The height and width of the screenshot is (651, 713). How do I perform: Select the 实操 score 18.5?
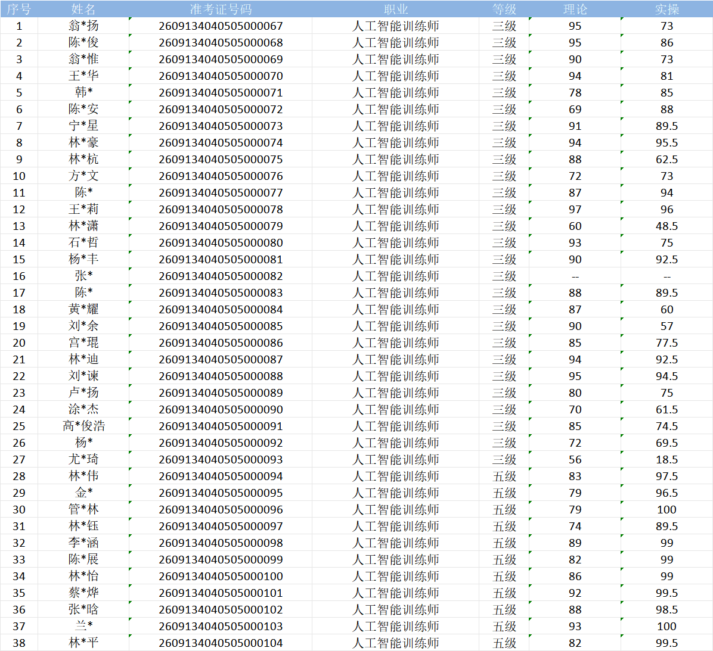(x=666, y=459)
